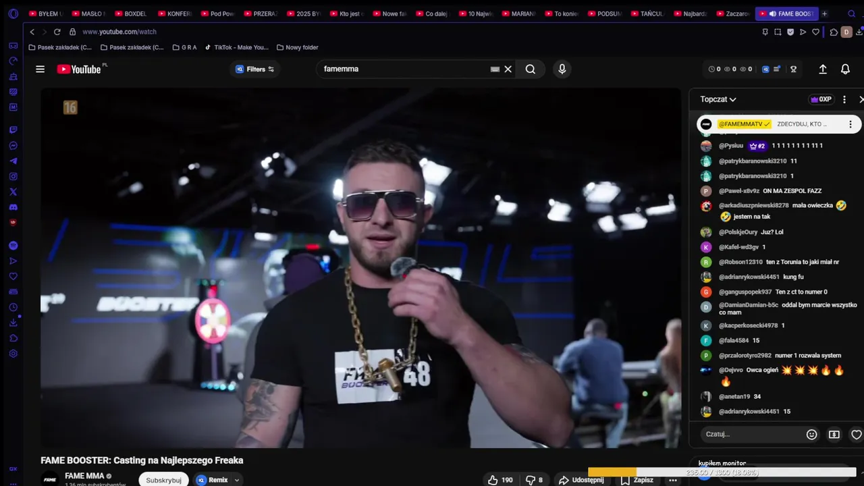Image resolution: width=864 pixels, height=486 pixels.
Task: Start voice search with the microphone
Action: (x=562, y=69)
